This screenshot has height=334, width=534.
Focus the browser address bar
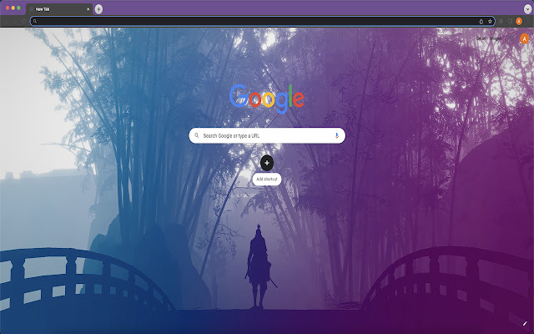click(262, 21)
